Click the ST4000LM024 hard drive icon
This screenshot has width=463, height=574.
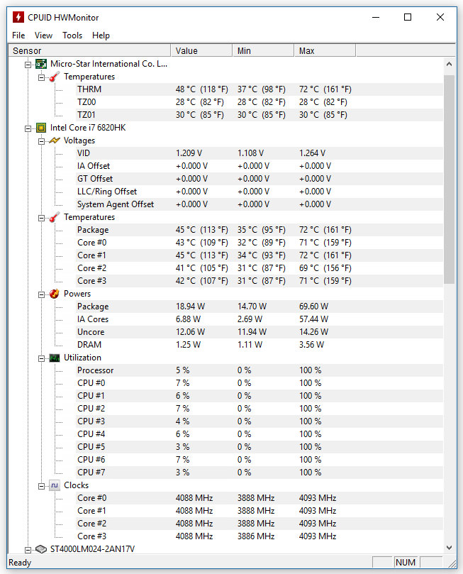coord(41,549)
